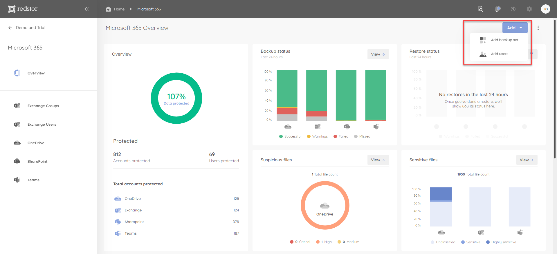557x254 pixels.
Task: Click View button in Sensitive files
Action: pyautogui.click(x=527, y=160)
